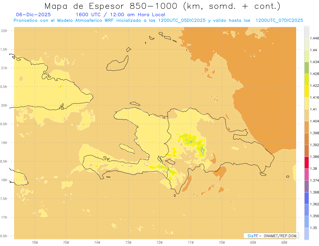Click the "18N" latitude label
319x246 pixels.
[5, 180]
